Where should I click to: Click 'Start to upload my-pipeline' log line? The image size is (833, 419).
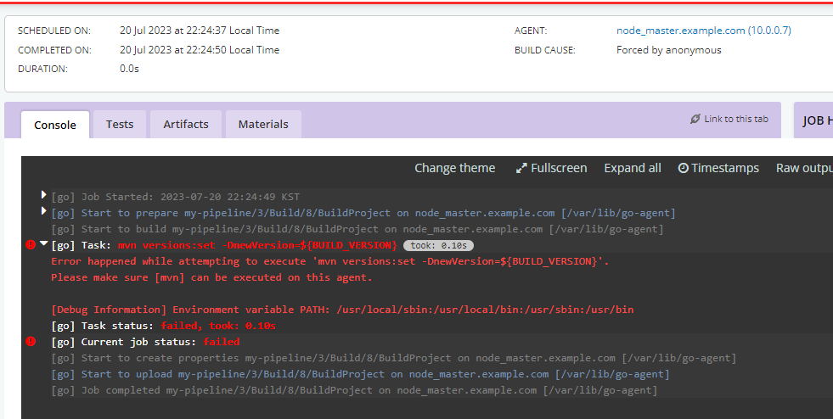pos(360,374)
